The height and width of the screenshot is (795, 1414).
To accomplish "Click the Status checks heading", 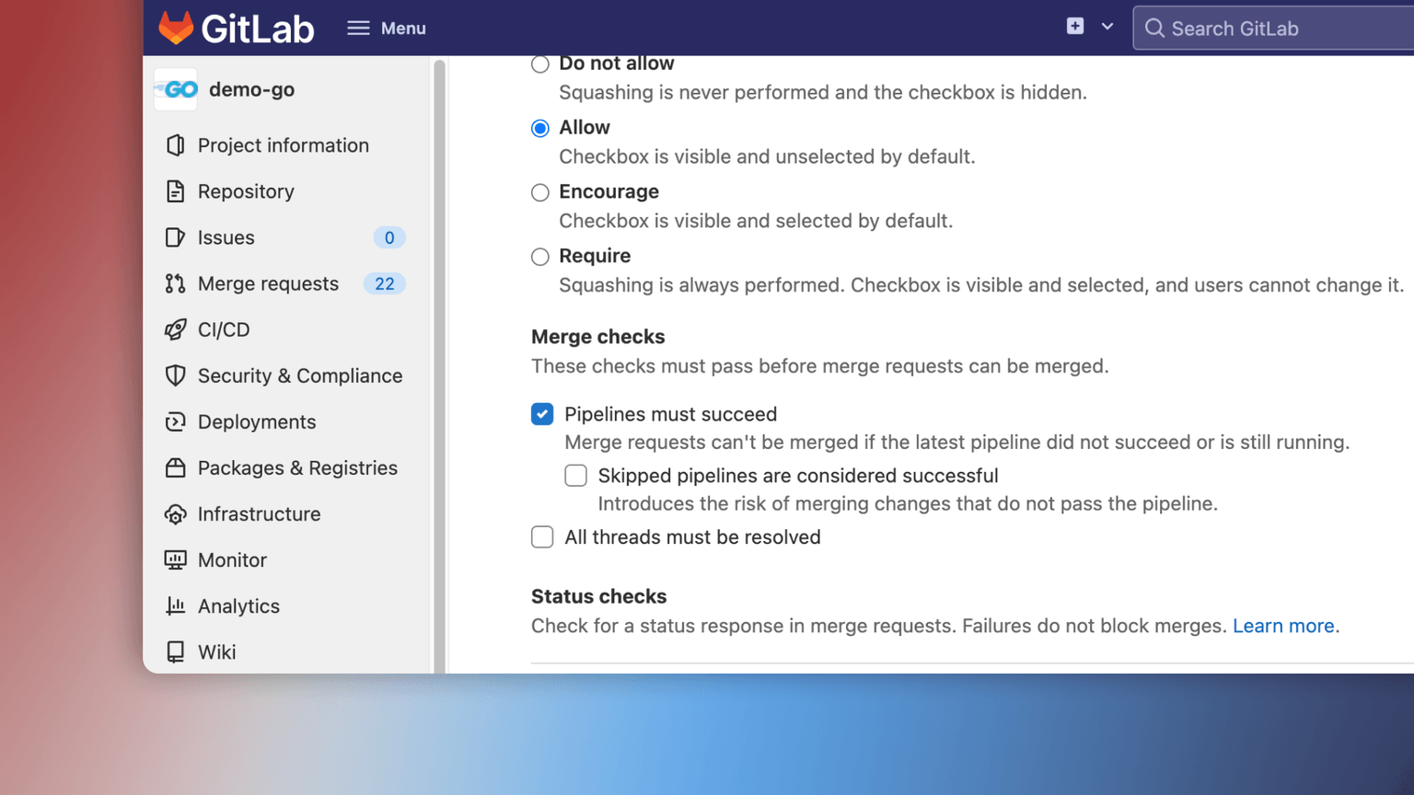I will (x=598, y=596).
